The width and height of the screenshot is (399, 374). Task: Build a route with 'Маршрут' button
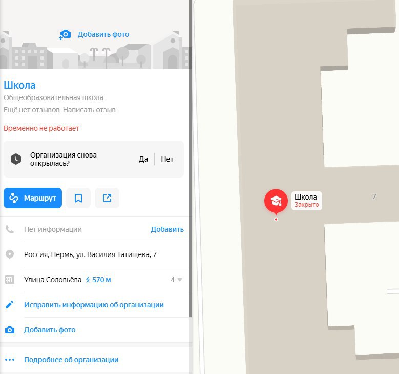(33, 198)
